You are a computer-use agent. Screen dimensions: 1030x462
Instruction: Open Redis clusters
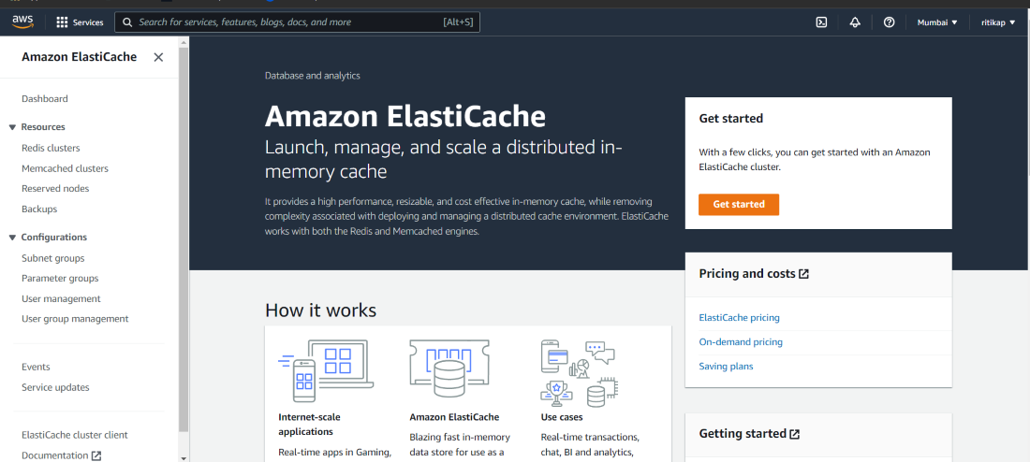[x=51, y=149]
